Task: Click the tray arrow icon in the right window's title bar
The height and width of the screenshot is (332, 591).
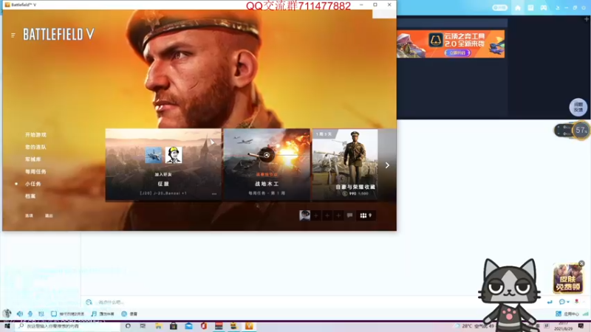Action: [558, 8]
